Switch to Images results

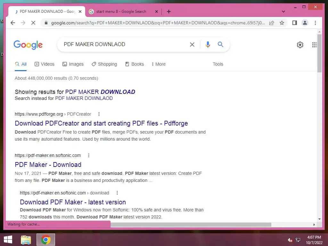[73, 64]
